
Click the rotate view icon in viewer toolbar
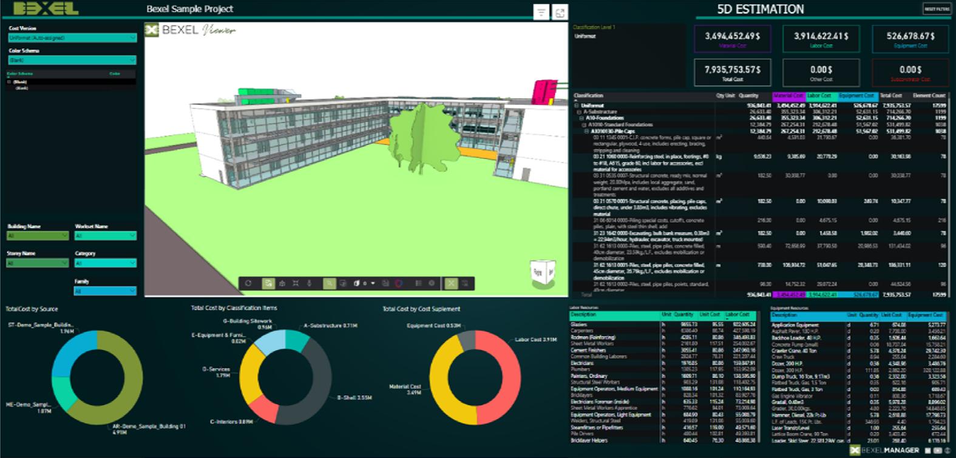(248, 283)
